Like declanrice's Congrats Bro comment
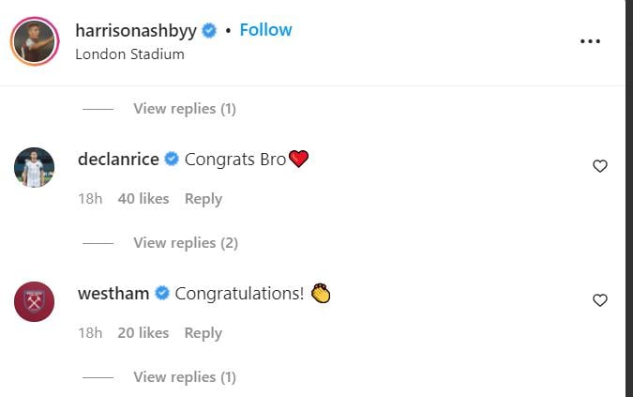The width and height of the screenshot is (633, 397). point(600,166)
